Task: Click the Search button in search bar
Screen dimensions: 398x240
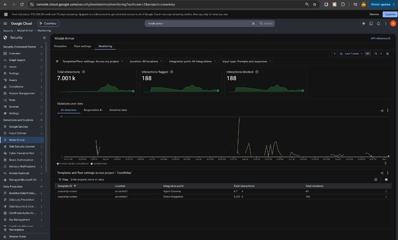Action: 266,23
